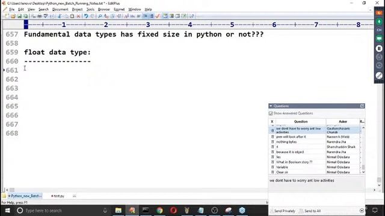This screenshot has height=216, width=385.
Task: Click Send Privately button
Action: click(282, 211)
